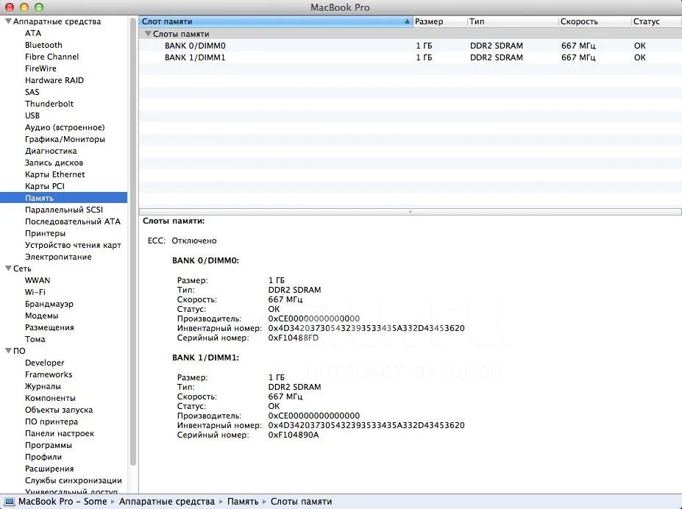This screenshot has width=682, height=509.
Task: Open Тома network entry
Action: tap(35, 339)
